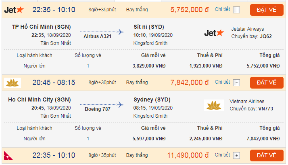Screen dimensions: 288x165
Task: Collapse the Vietnam Airlines 7,842,000 đ details
Action: pyautogui.click(x=237, y=82)
